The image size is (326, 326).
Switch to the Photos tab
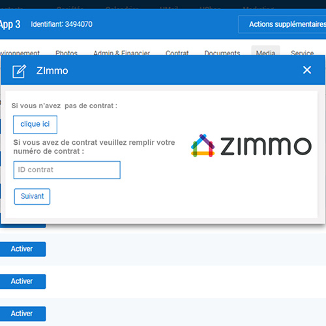tap(67, 53)
